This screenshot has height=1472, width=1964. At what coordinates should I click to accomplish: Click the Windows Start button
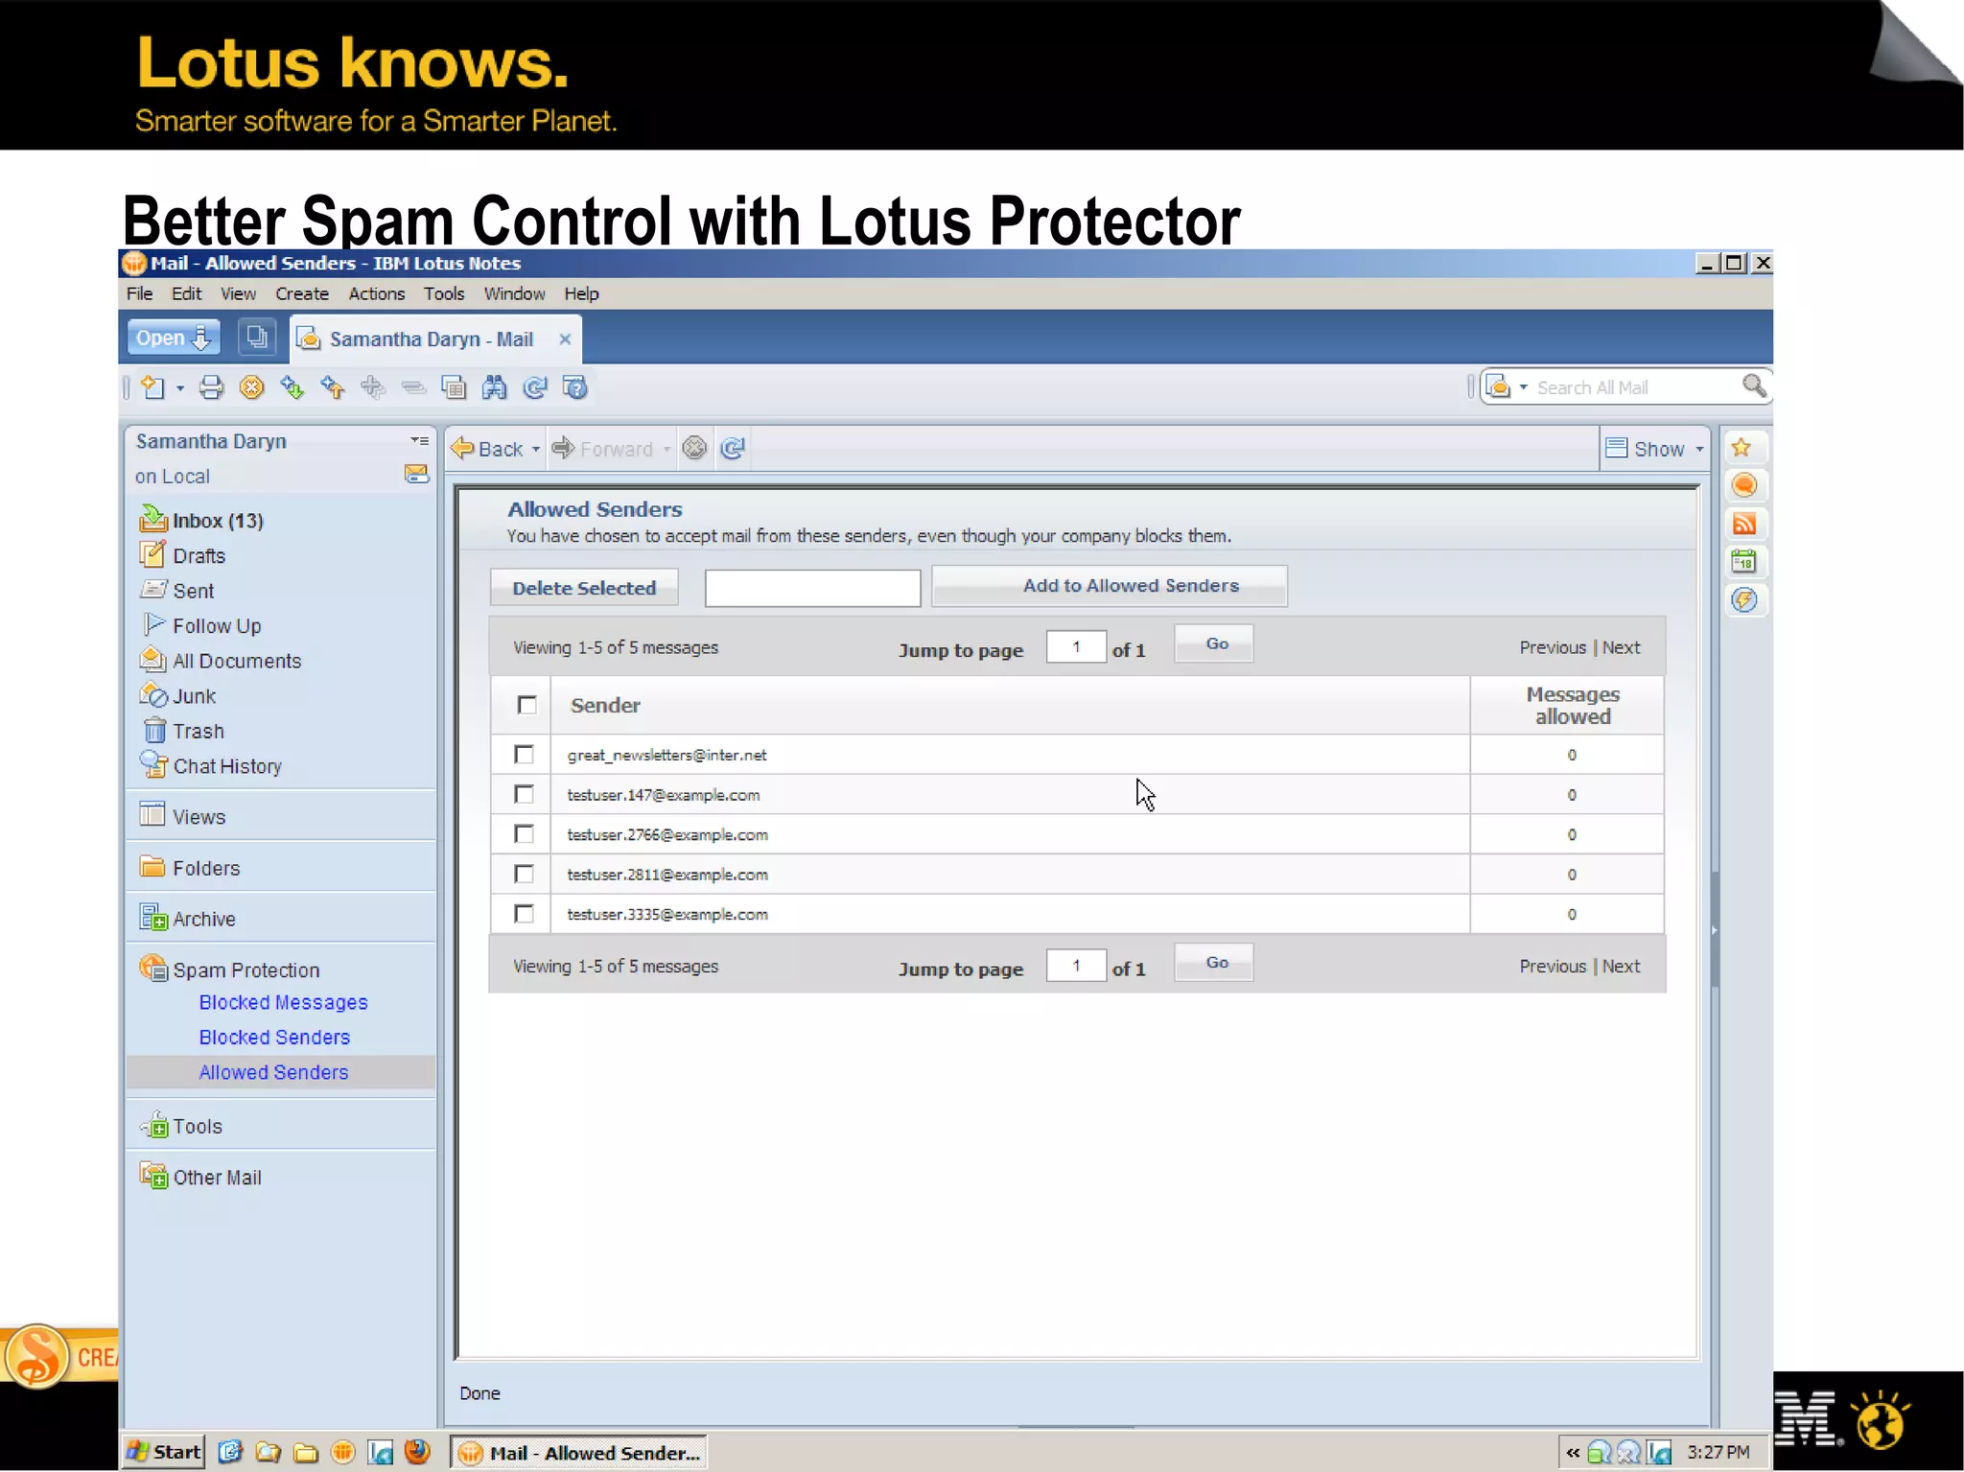click(x=164, y=1452)
